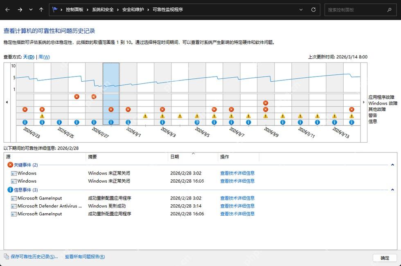Screen dimensions: 401x266
Task: Select the Windows 更新成功 summary cell
Action: pyautogui.click(x=107, y=206)
